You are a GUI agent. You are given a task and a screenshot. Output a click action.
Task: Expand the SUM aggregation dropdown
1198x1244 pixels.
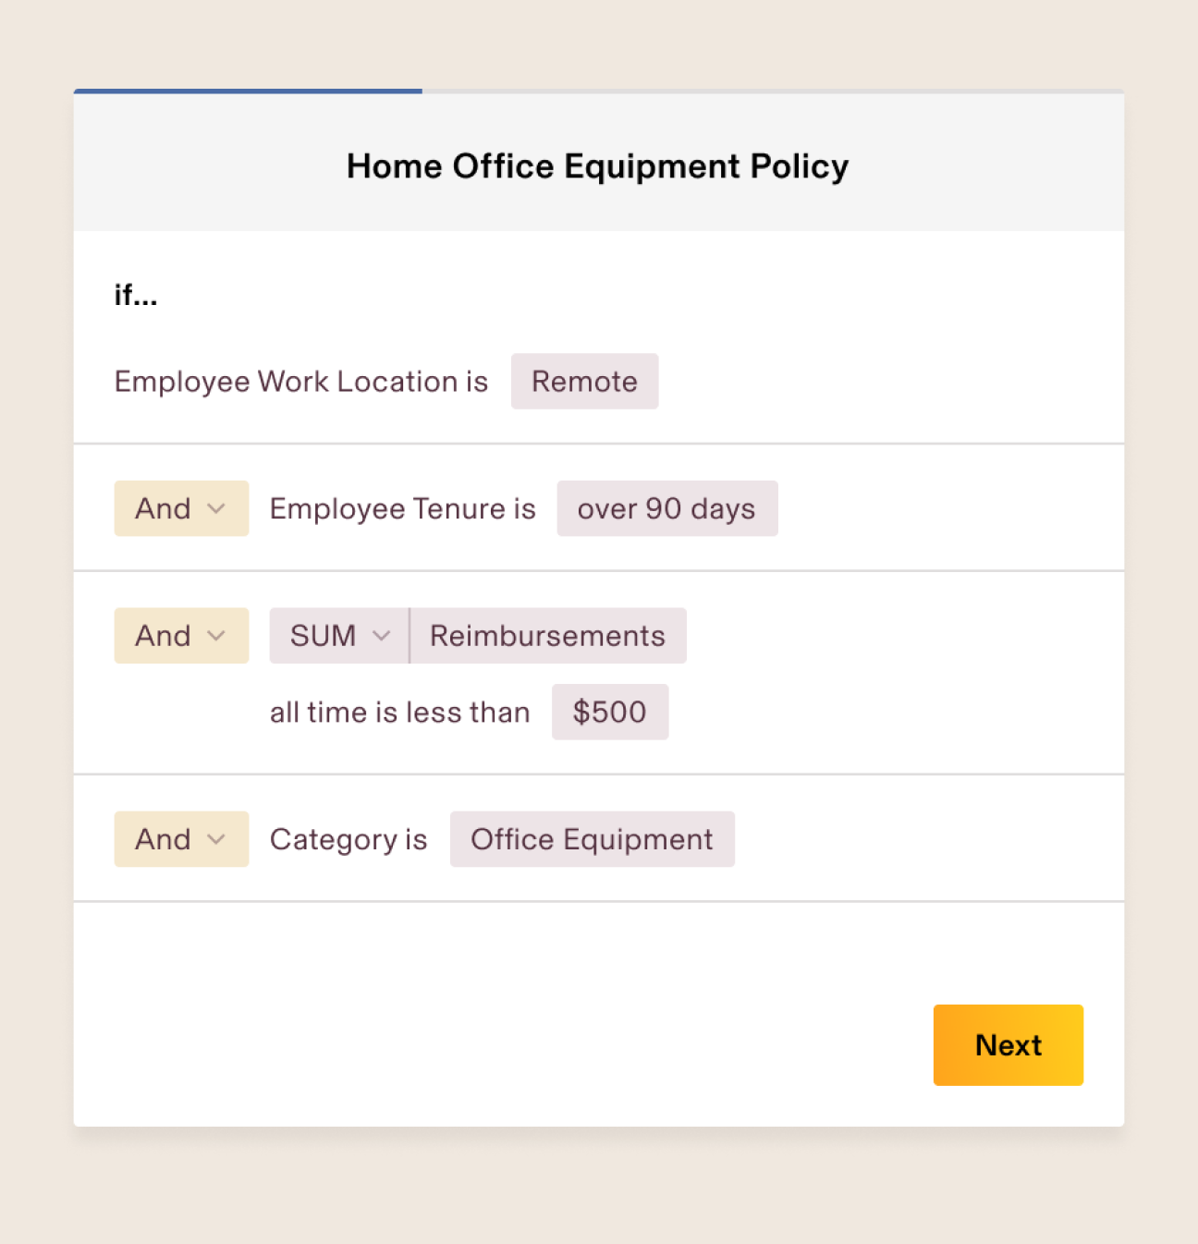pos(339,636)
